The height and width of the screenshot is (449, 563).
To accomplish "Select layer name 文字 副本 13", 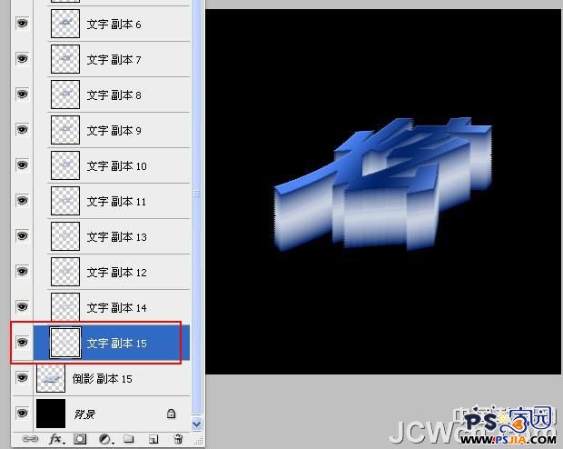I will tap(117, 236).
